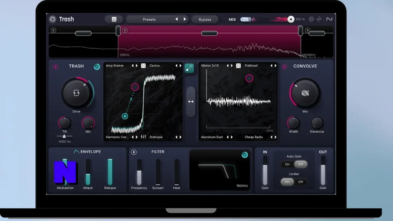Solo the mid frequency band

(125, 30)
